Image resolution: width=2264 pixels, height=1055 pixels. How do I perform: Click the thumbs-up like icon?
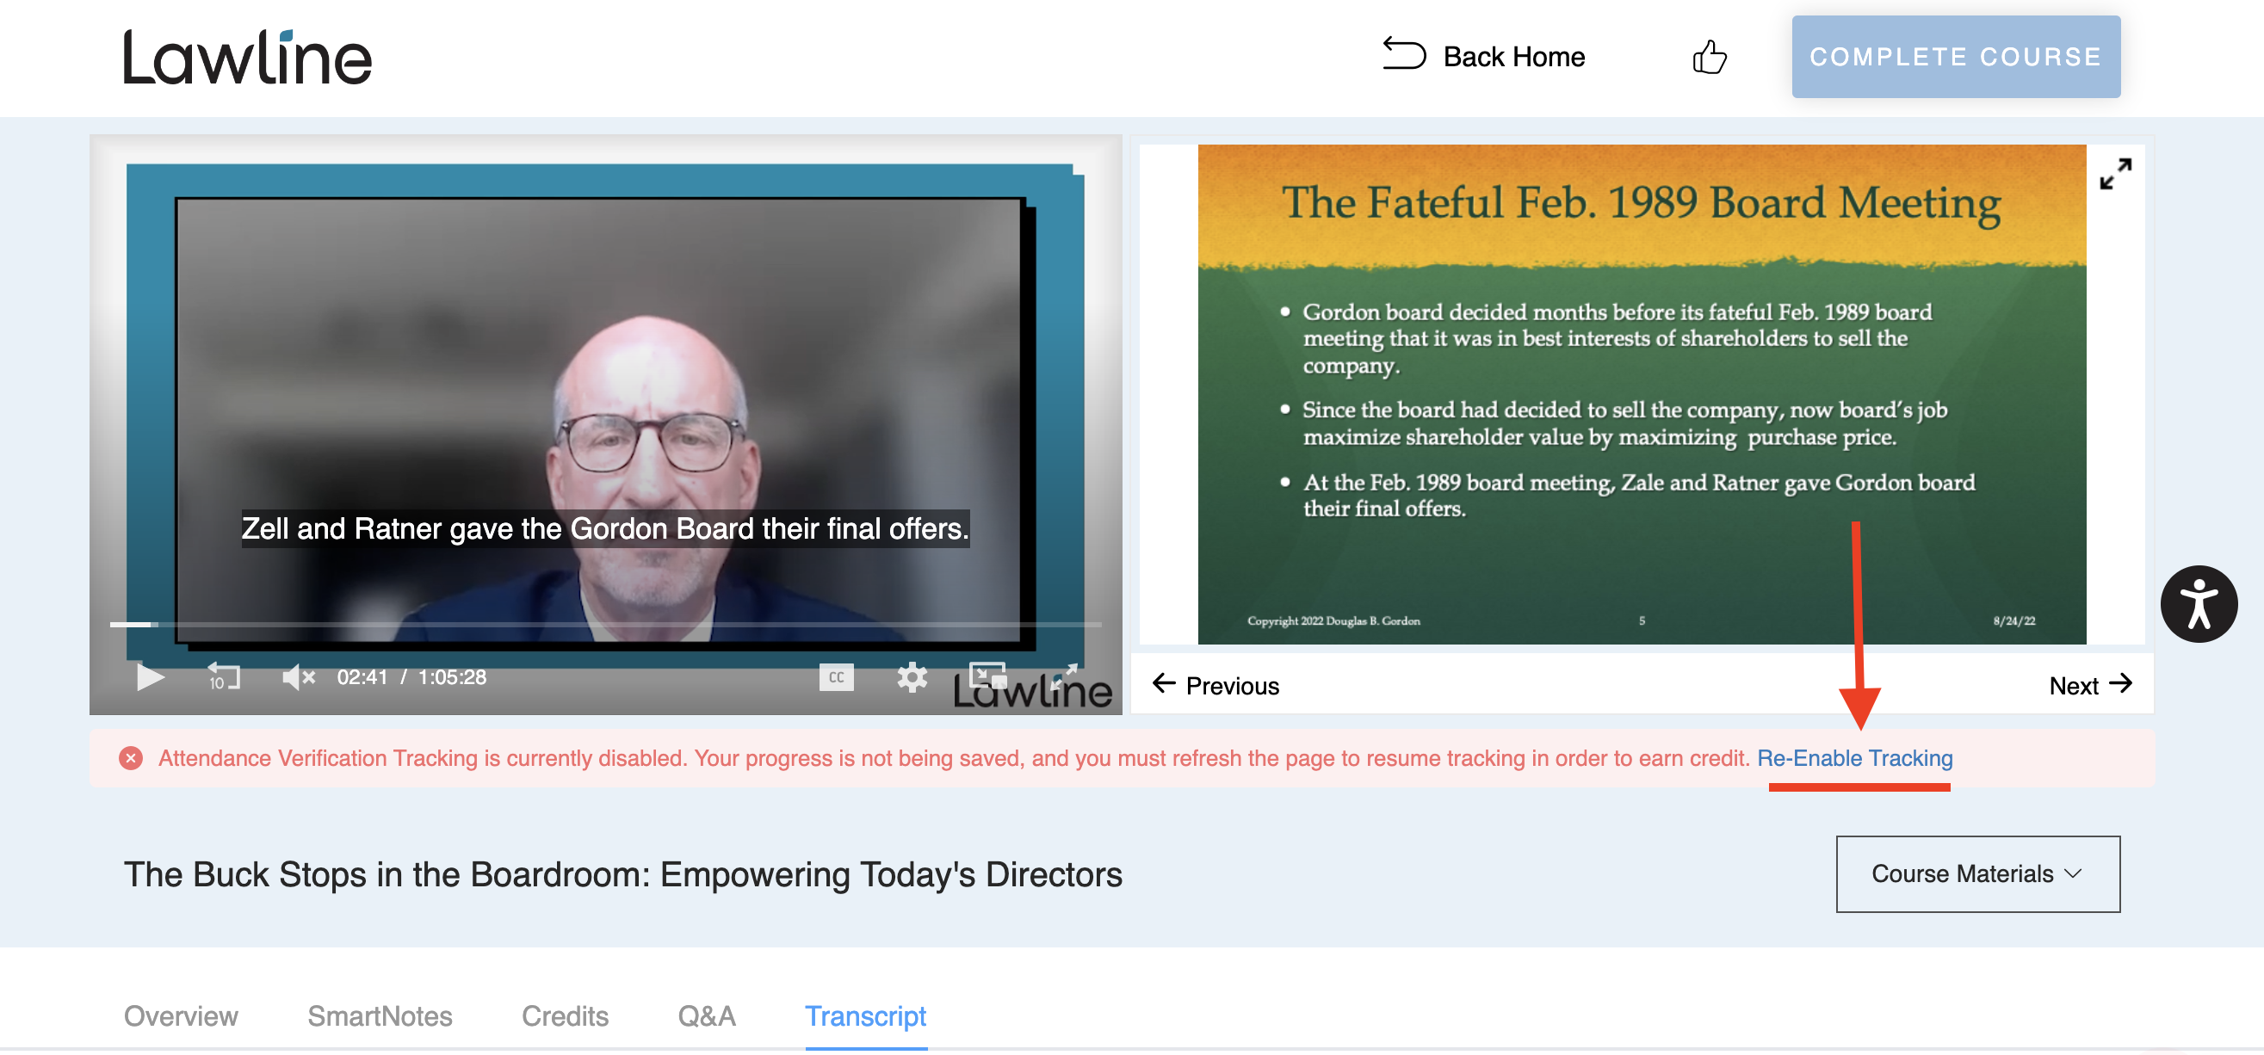coord(1709,57)
